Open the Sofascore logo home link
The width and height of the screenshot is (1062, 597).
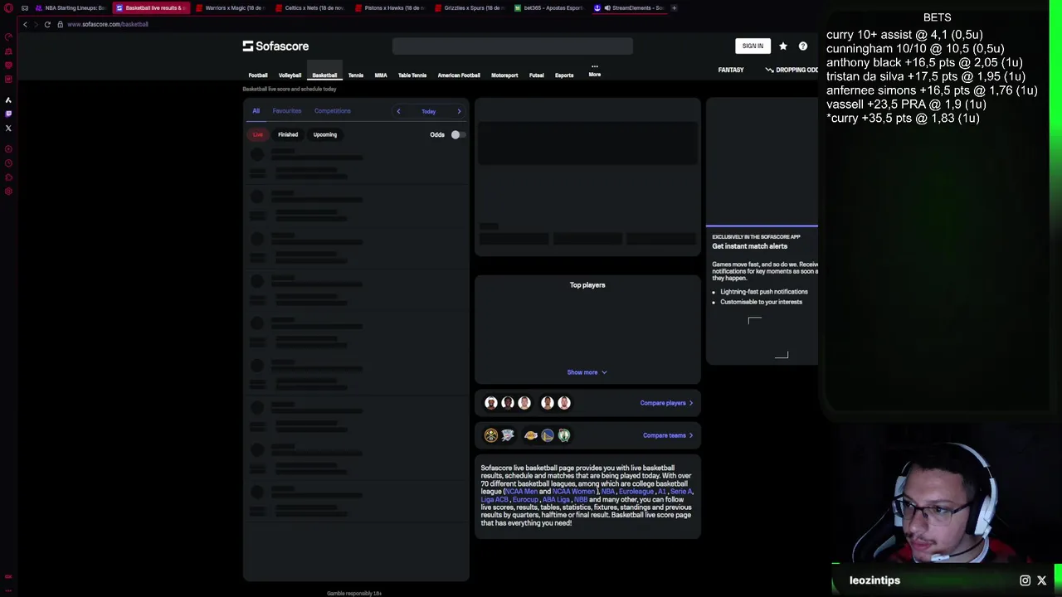coord(275,46)
